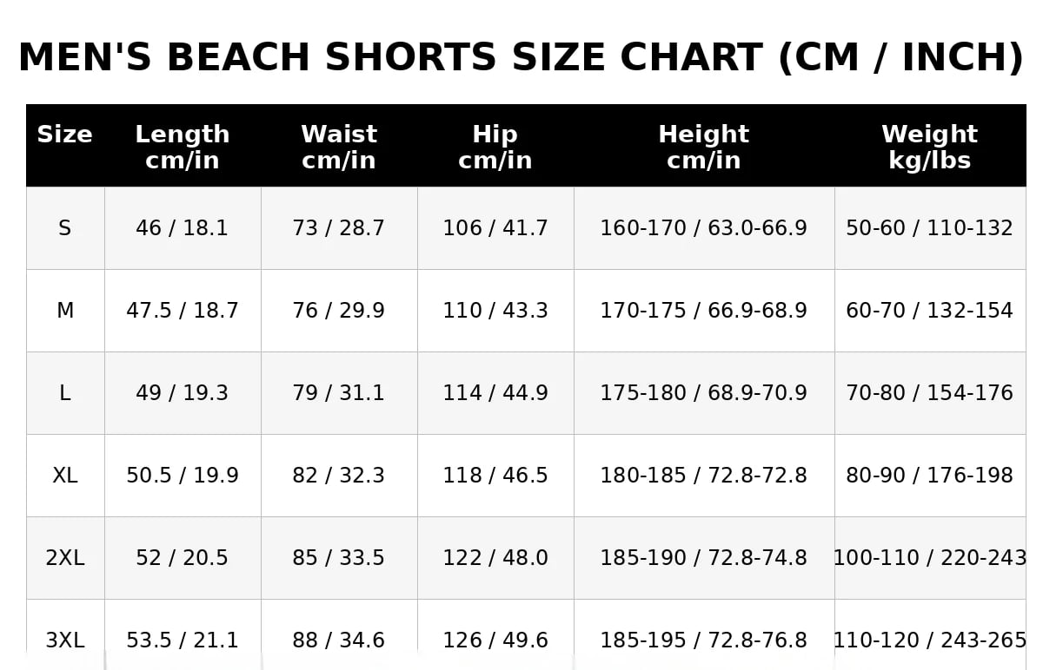
Task: Click the 180-185 / 72.8-72.8 height cell
Action: [x=704, y=476]
